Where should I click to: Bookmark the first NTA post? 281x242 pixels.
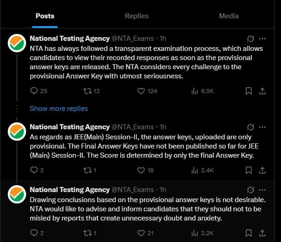click(x=249, y=91)
